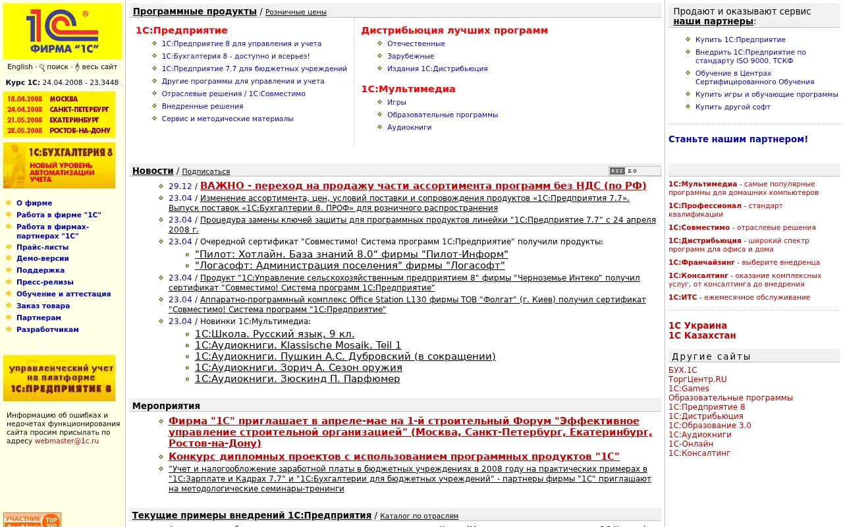Viewport: 843px width, 527px height.
Task: Click the Rambler Top 100 badge
Action: point(32,520)
